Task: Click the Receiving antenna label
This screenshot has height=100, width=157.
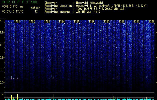Action: pos(57,12)
